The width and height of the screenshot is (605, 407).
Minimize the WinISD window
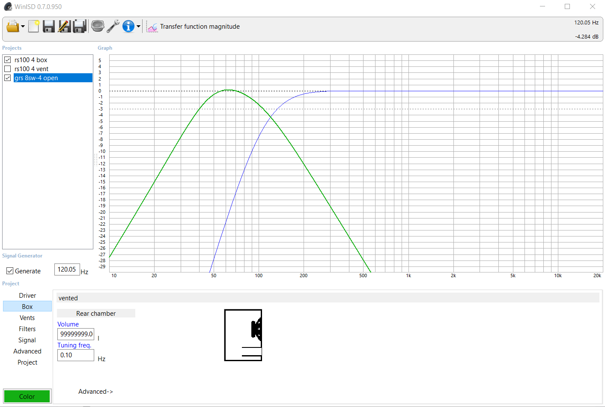tap(542, 6)
